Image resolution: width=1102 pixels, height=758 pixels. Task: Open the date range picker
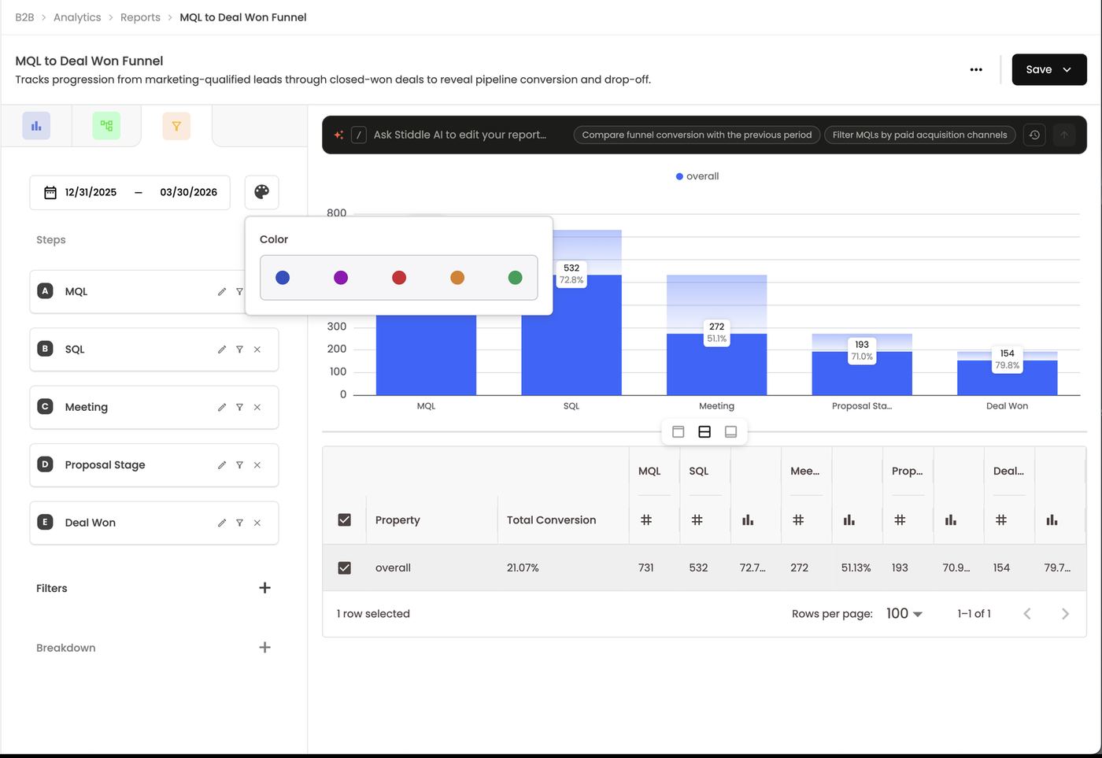tap(130, 192)
